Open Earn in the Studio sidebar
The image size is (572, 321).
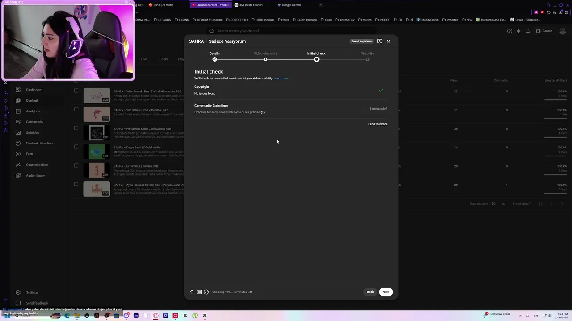click(x=29, y=154)
